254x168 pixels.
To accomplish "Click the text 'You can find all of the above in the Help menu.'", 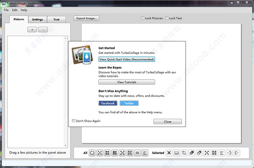I will point(130,112).
